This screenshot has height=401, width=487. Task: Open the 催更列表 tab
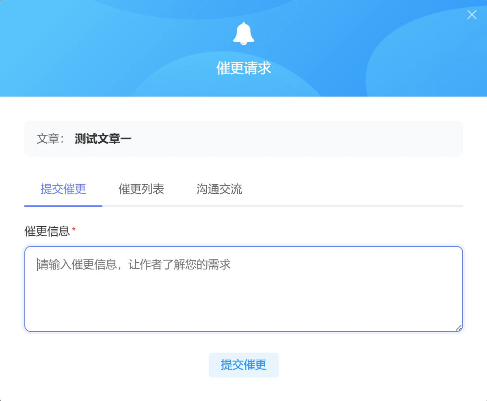tap(141, 189)
